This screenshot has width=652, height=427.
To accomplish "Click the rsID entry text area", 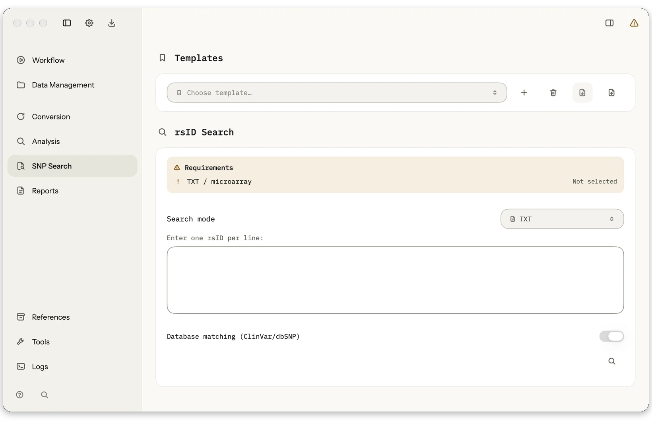I will coord(395,280).
